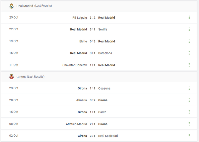Click the 0:3 score of Elche match
This screenshot has height=142, width=199.
tap(93, 41)
